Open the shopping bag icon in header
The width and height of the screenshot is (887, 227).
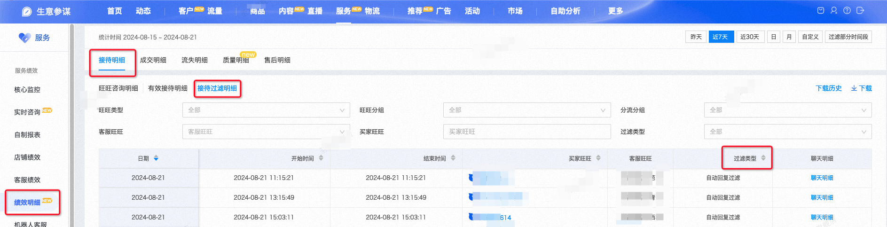[821, 10]
